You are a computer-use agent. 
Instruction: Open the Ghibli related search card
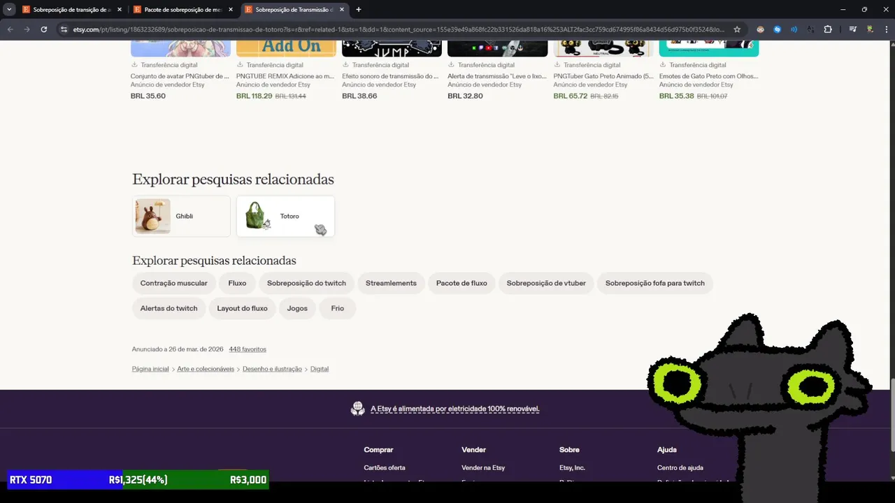point(181,217)
